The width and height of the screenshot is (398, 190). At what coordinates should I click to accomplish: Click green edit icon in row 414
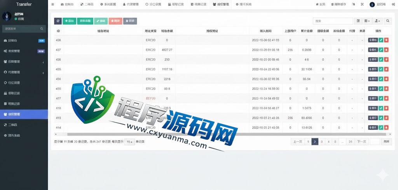(x=381, y=128)
